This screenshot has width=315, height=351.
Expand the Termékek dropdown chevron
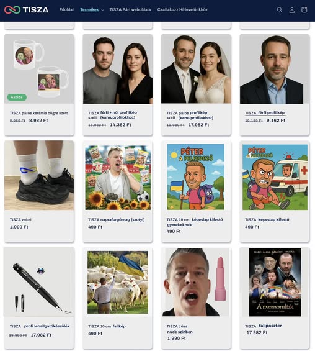tap(102, 10)
